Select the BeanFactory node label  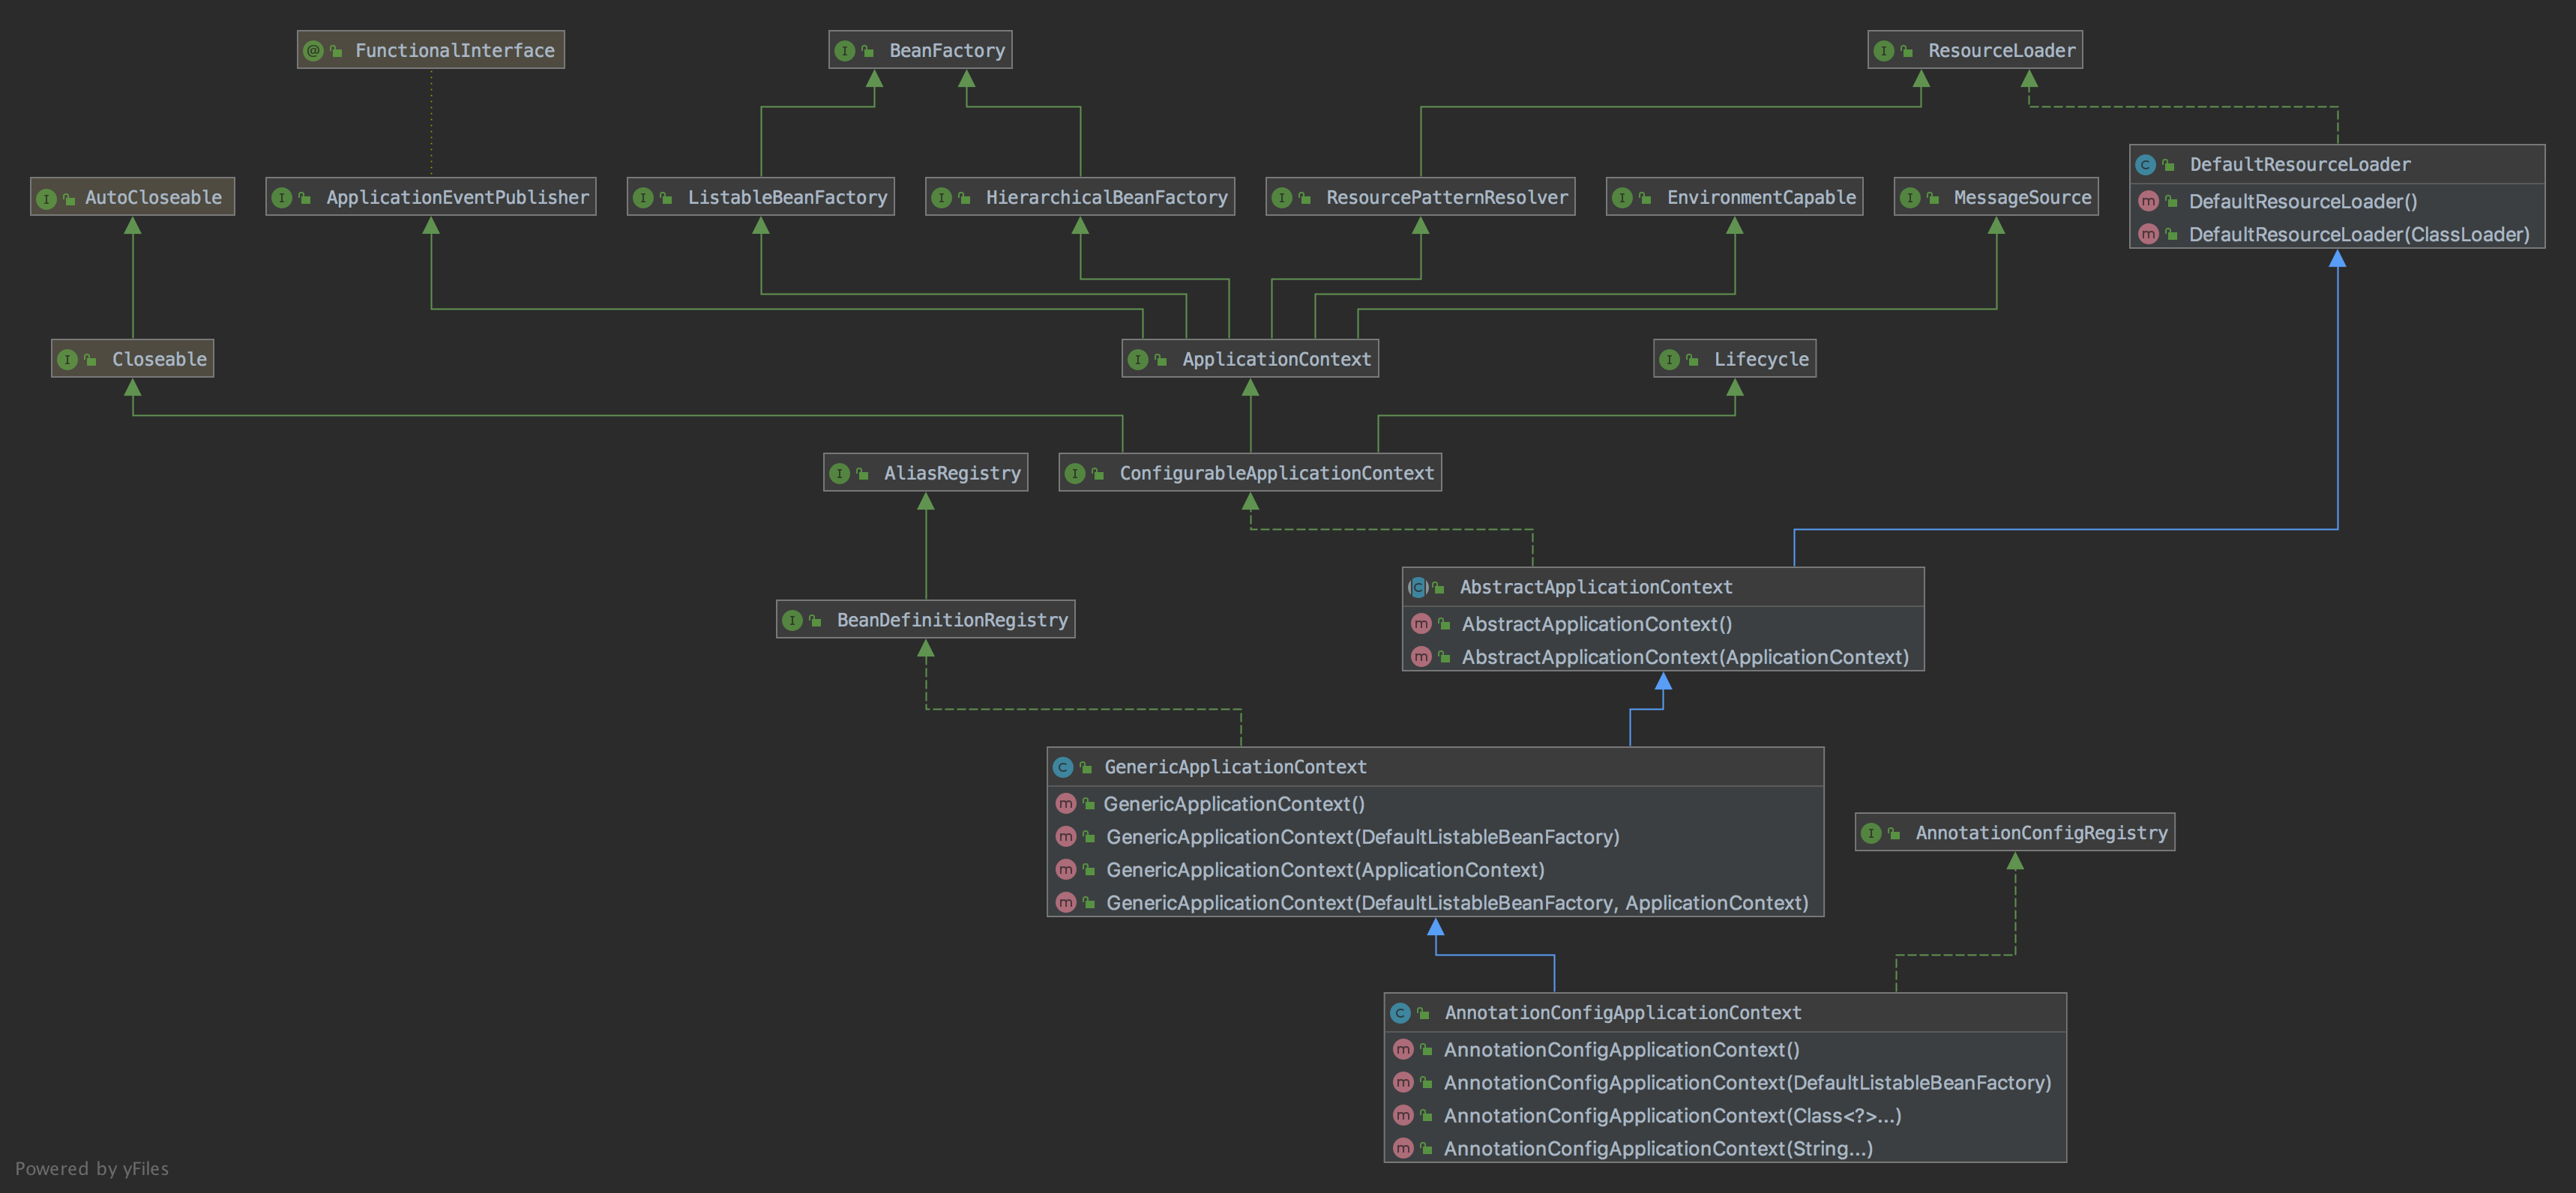(947, 50)
